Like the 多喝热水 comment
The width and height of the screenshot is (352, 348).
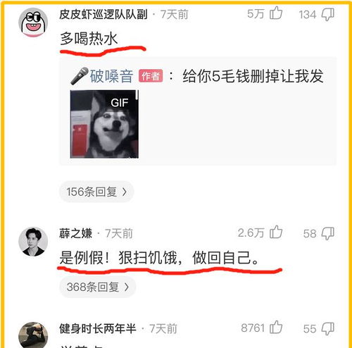276,13
